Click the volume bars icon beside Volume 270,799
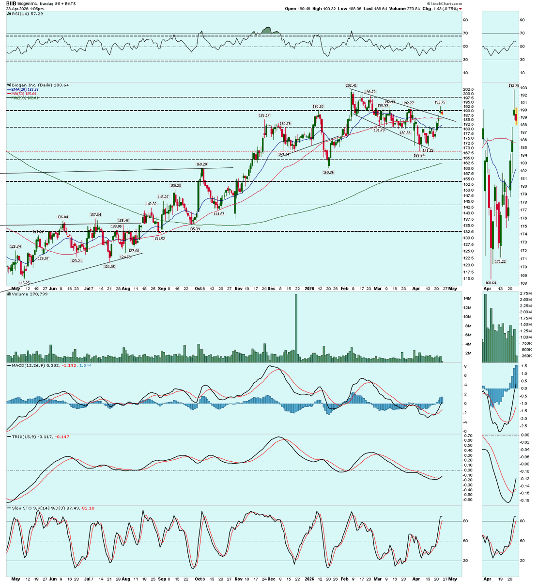The image size is (538, 582). 8,294
